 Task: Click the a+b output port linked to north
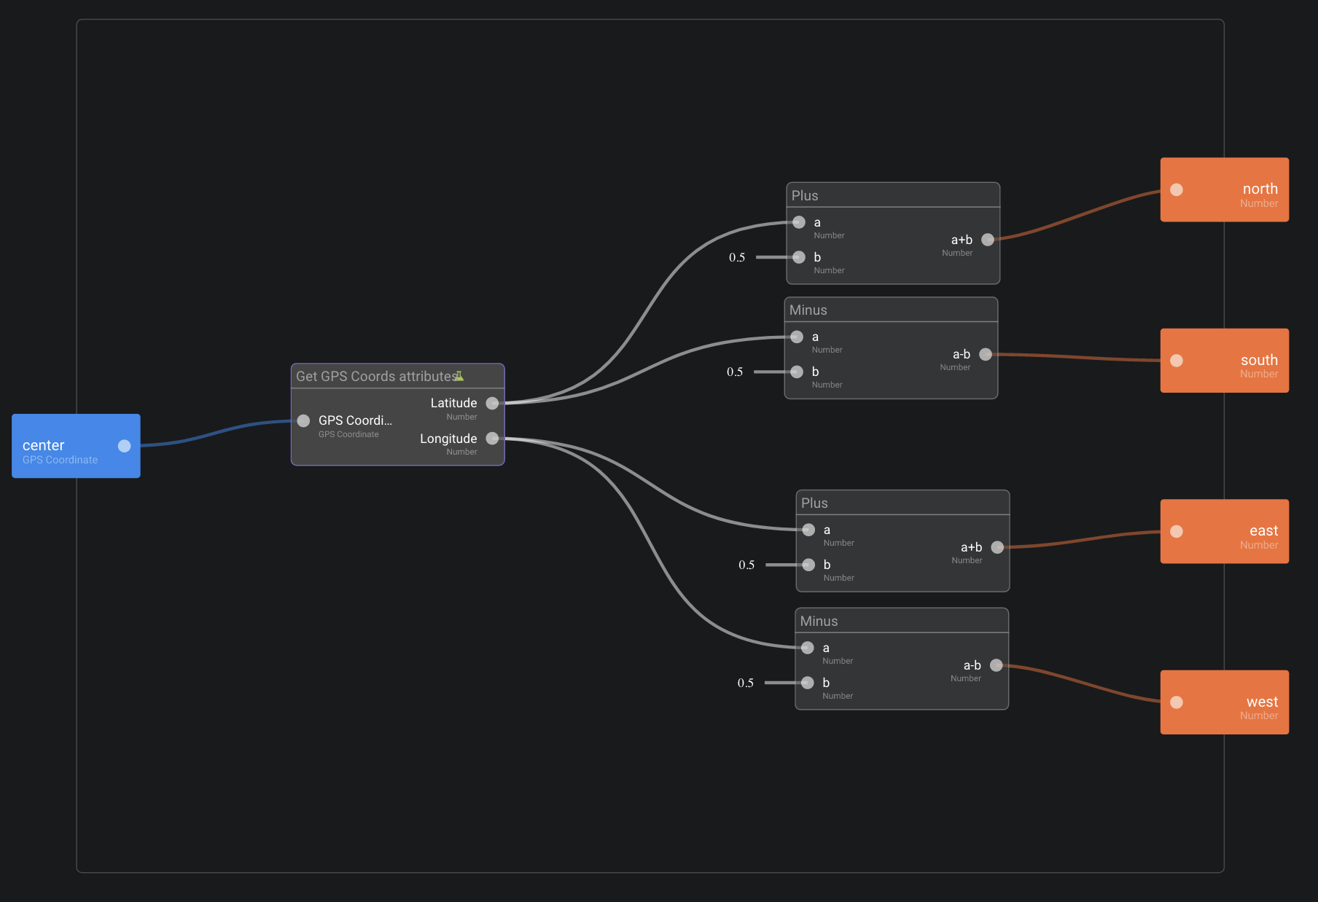(x=988, y=240)
